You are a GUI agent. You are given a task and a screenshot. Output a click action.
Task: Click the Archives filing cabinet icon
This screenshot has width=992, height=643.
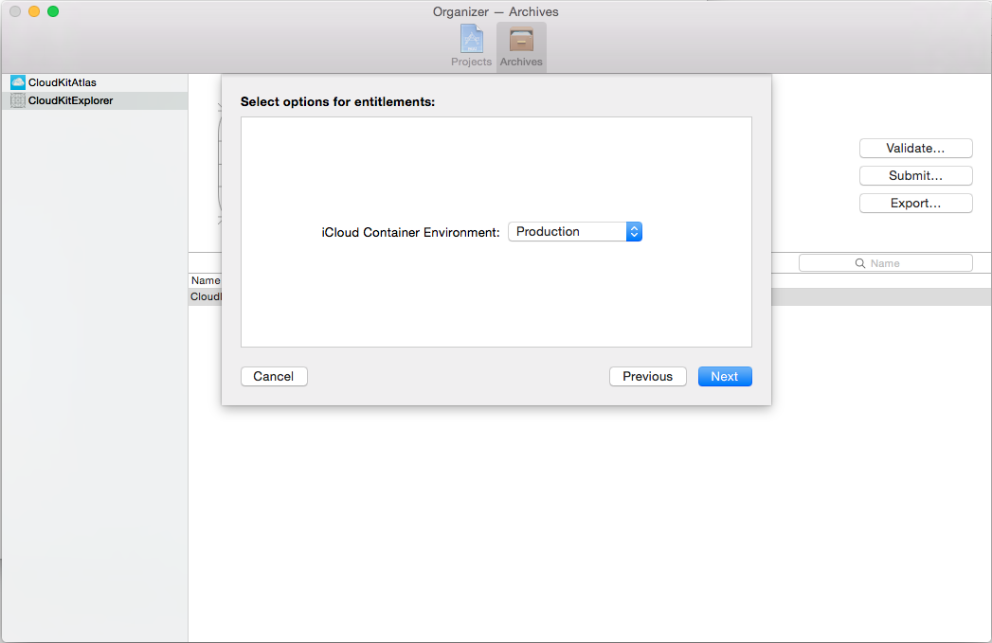coord(521,40)
